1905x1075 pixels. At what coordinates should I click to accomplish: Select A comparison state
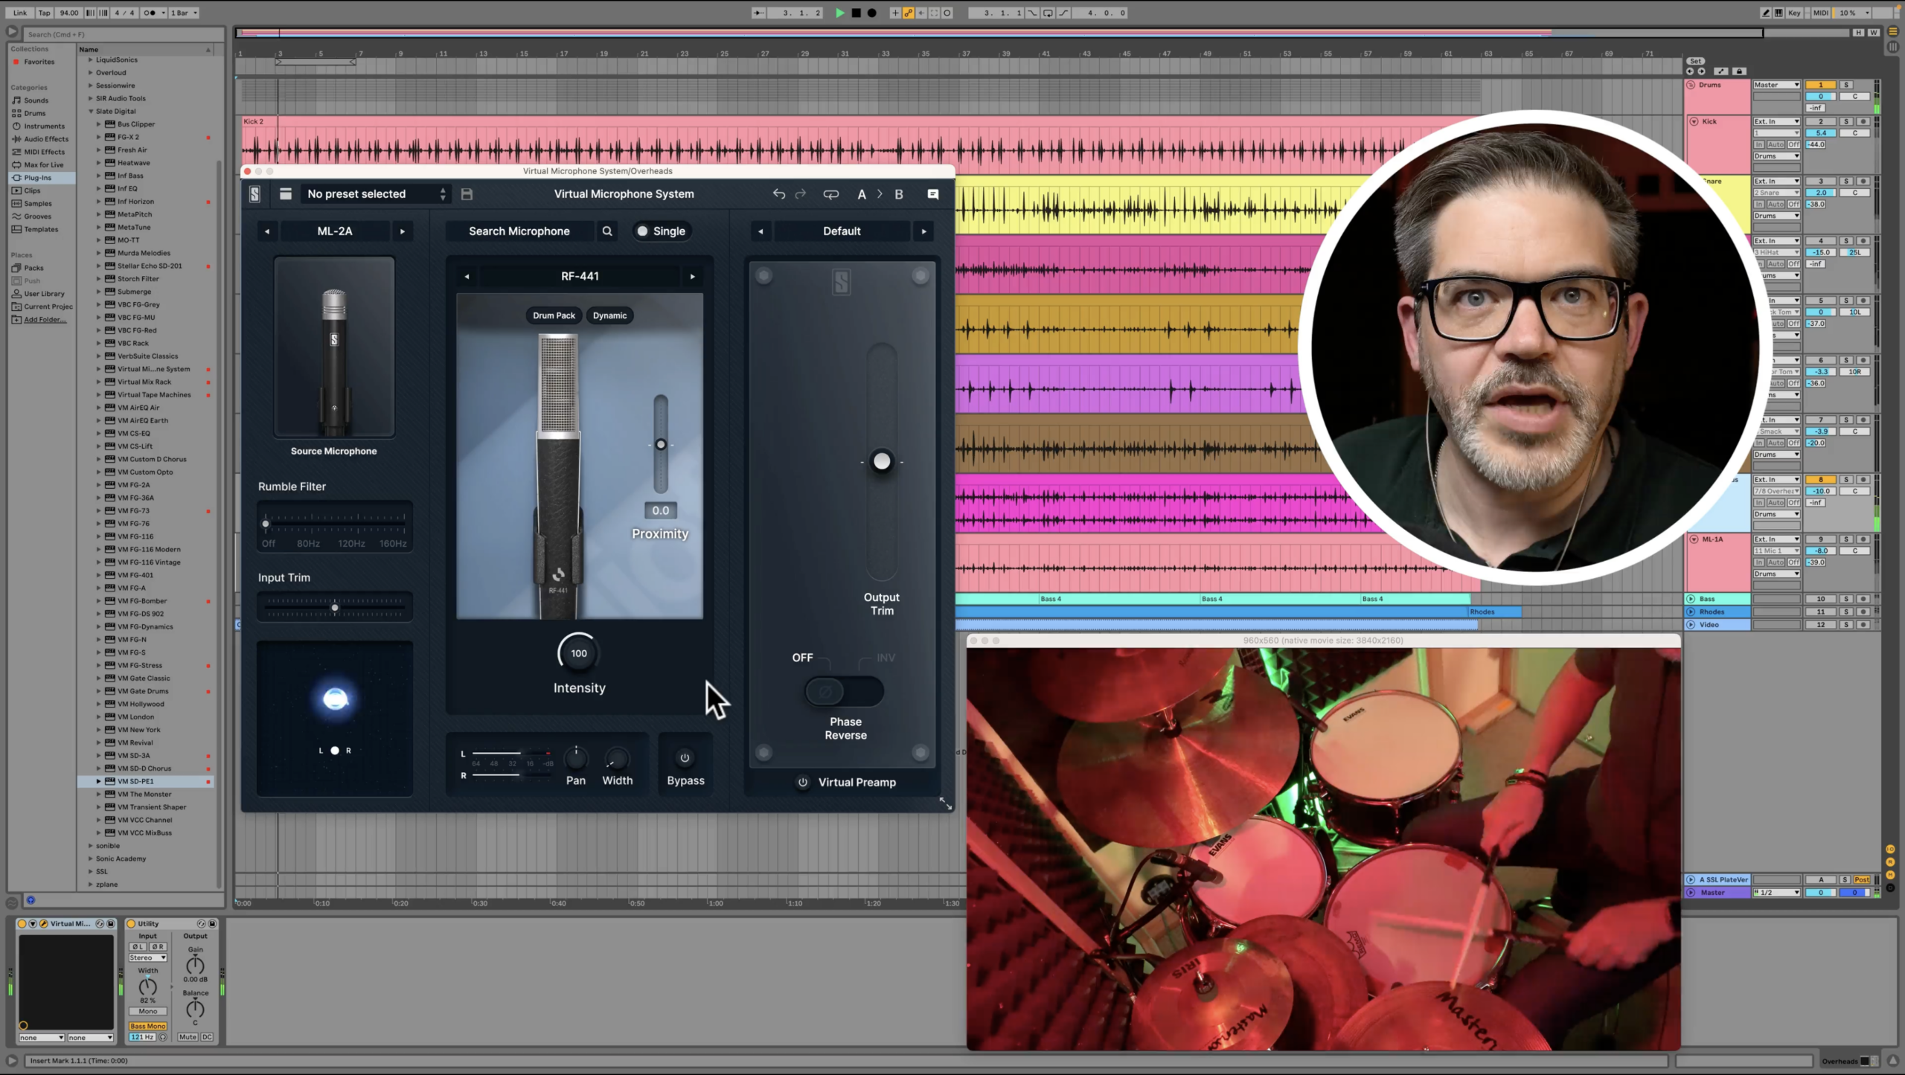(x=862, y=194)
